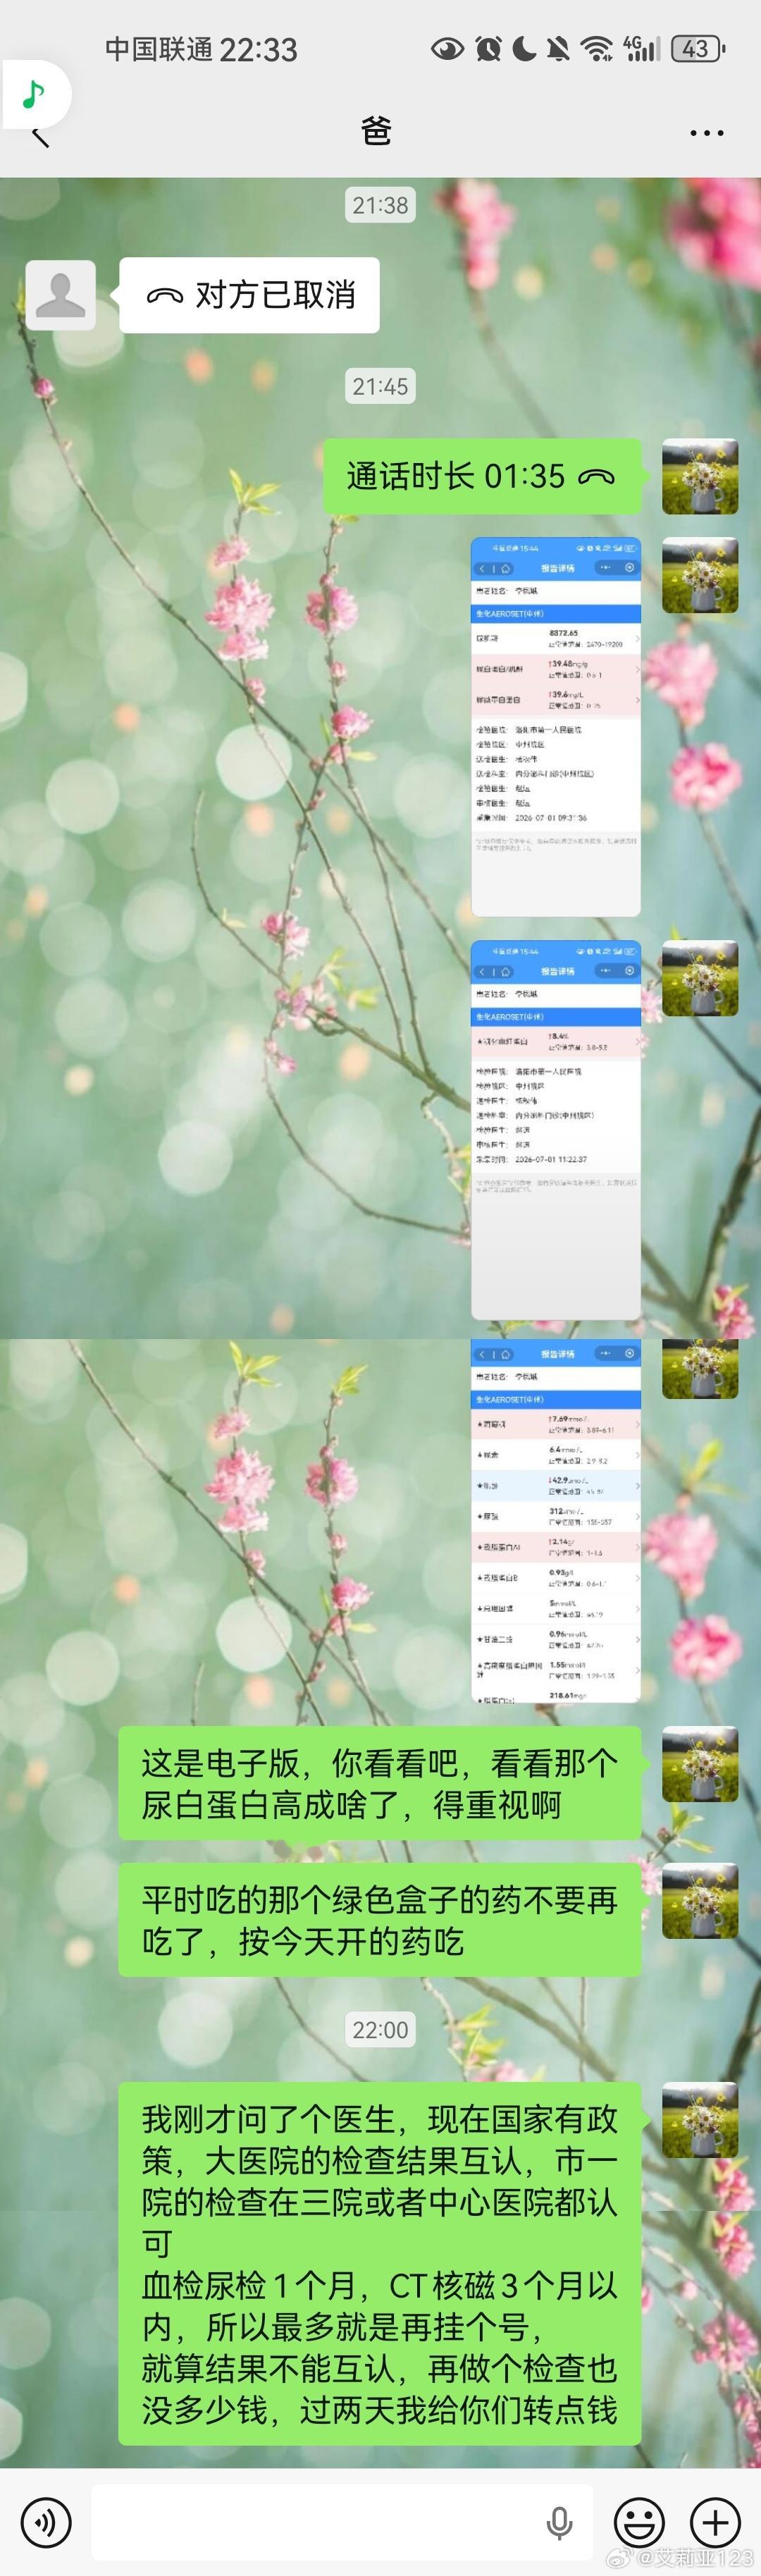The image size is (761, 2576).
Task: Open the emoji sticker panel
Action: (x=639, y=2521)
